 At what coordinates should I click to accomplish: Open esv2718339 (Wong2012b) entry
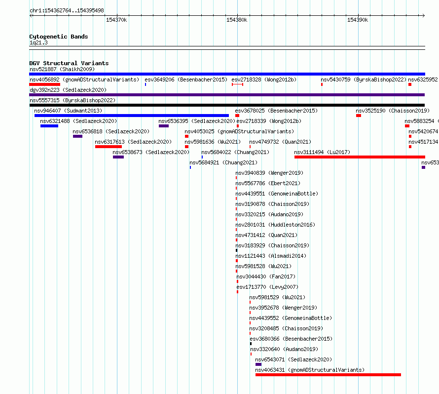[x=269, y=121]
